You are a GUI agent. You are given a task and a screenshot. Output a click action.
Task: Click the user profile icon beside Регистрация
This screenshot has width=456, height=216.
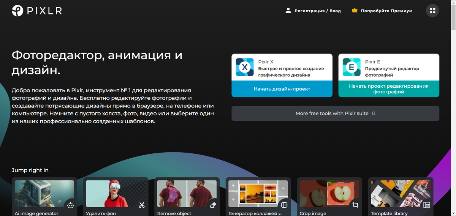tap(288, 11)
